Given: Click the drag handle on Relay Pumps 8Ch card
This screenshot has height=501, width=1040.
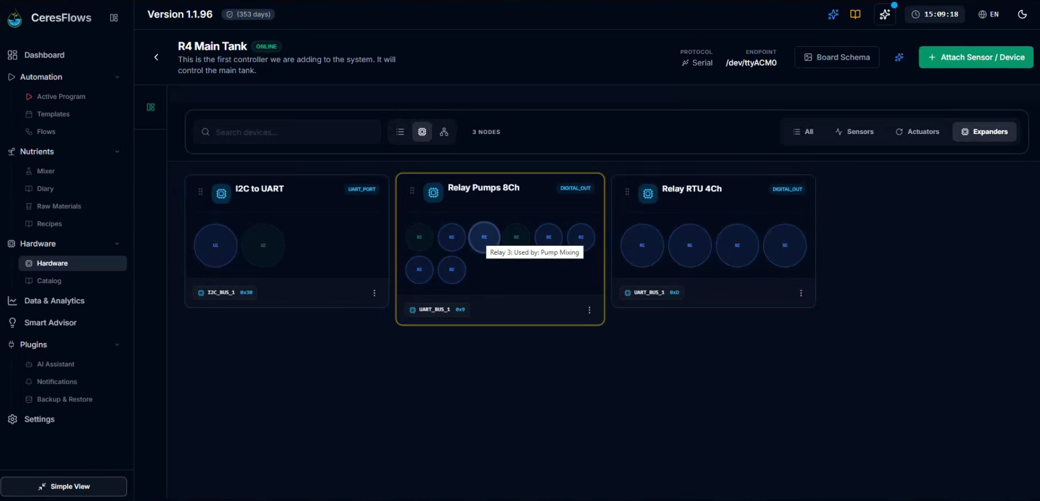Looking at the screenshot, I should click(x=412, y=191).
